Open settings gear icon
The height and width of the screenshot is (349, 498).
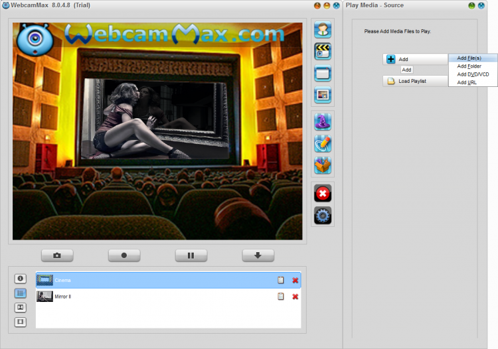point(323,216)
